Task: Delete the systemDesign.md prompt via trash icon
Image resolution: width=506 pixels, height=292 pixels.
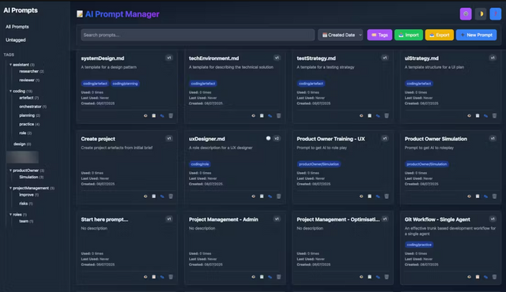Action: 171,115
